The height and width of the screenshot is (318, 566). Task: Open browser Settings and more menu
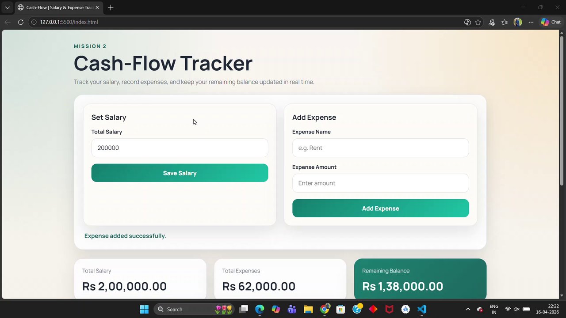tap(531, 22)
